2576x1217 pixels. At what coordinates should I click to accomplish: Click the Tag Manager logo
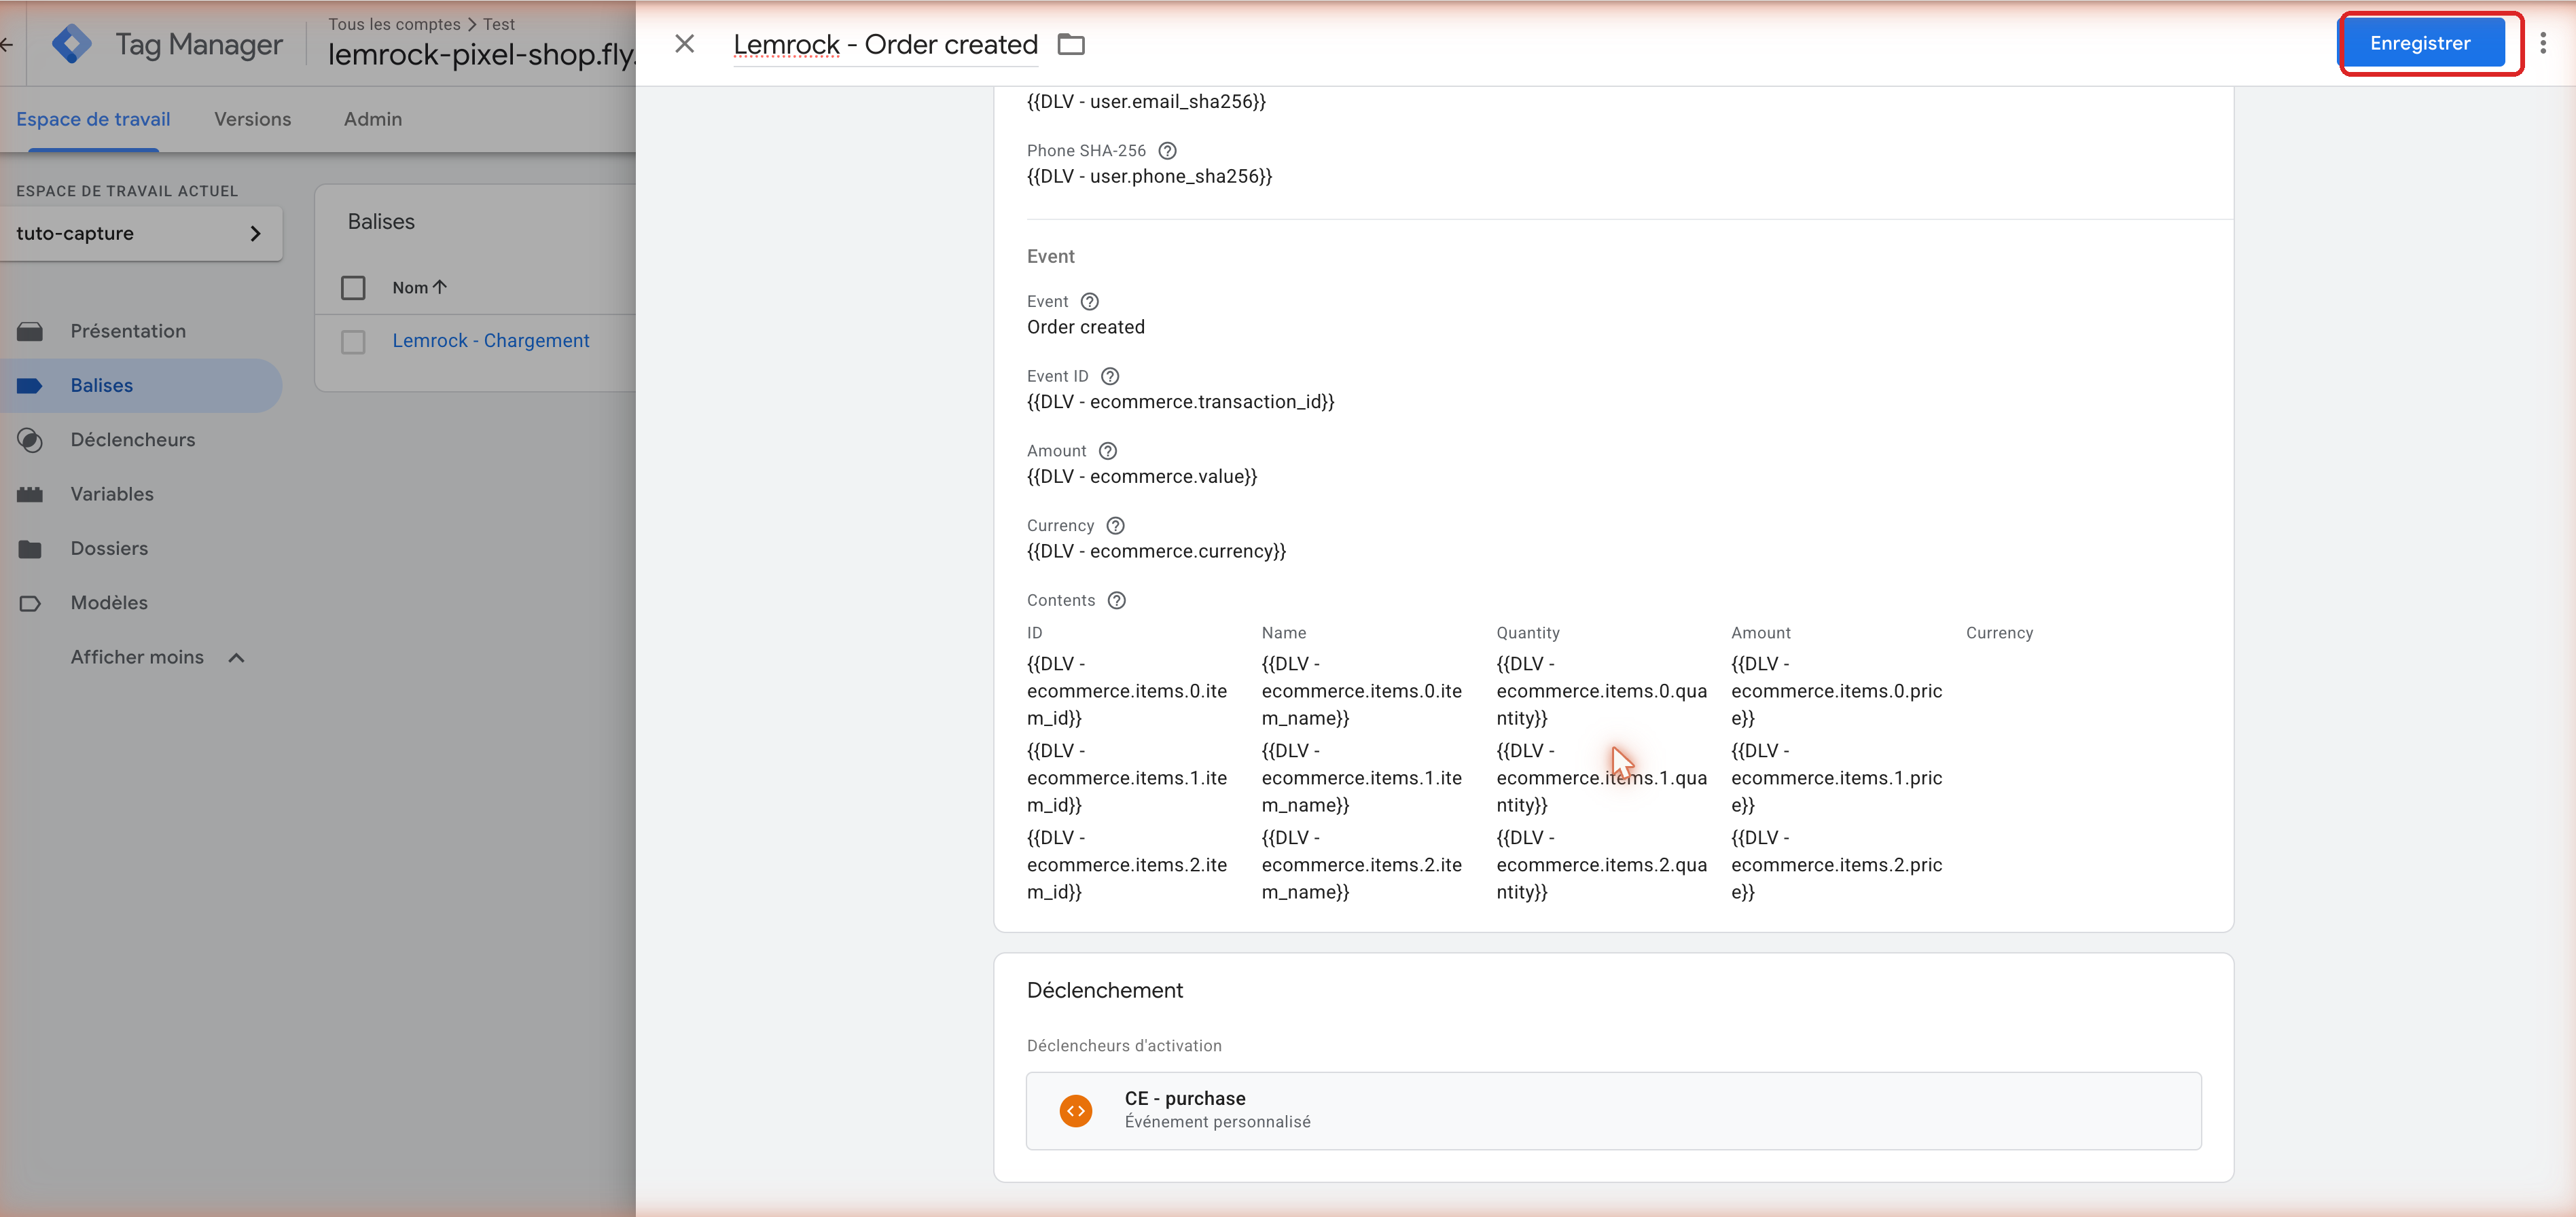pos(72,44)
